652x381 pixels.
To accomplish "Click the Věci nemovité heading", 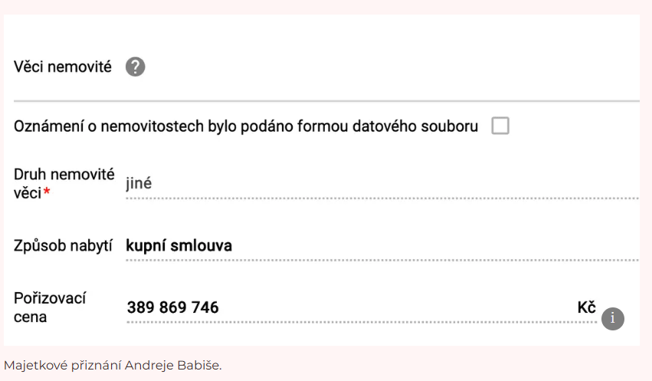I will pyautogui.click(x=62, y=67).
